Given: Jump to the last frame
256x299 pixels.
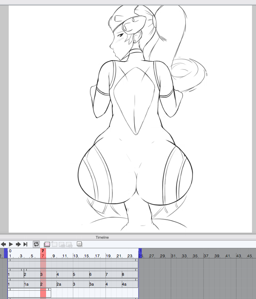Looking at the screenshot, I should click(x=25, y=244).
